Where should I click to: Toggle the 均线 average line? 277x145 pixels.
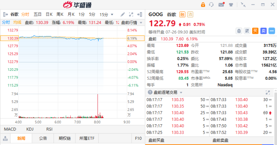17,23
